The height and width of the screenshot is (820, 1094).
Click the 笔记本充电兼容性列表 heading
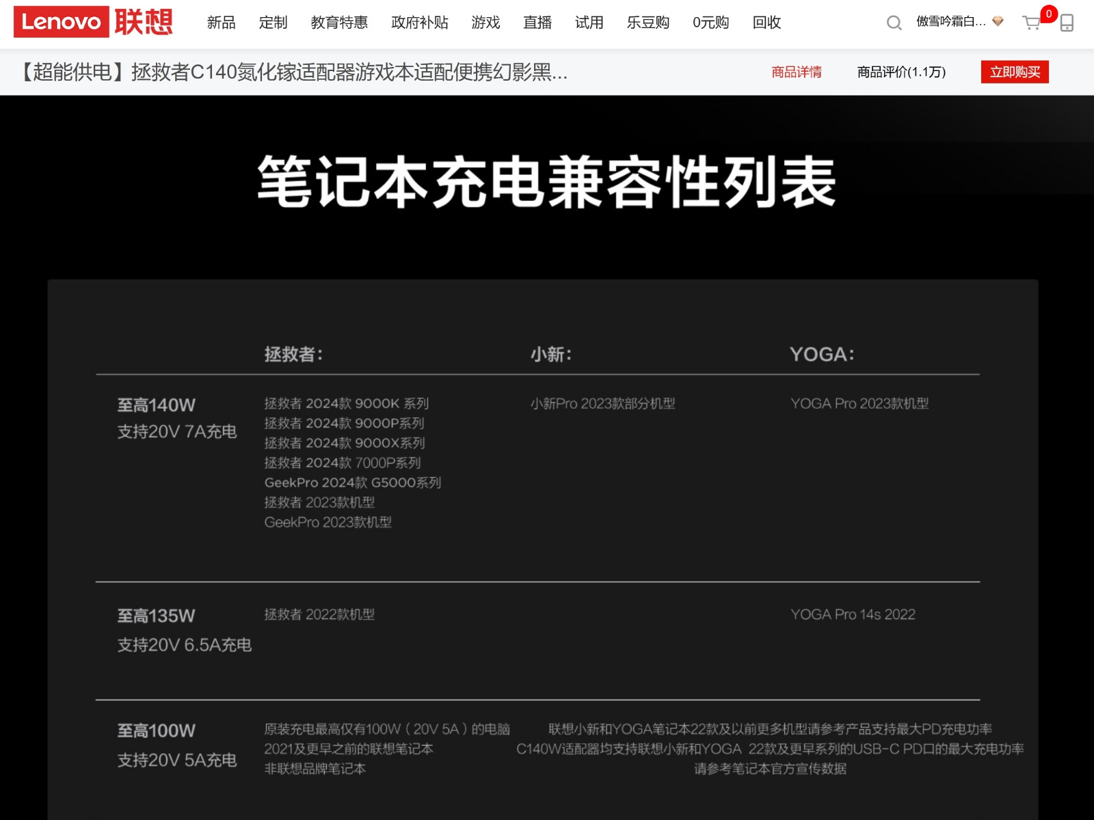pos(547,181)
